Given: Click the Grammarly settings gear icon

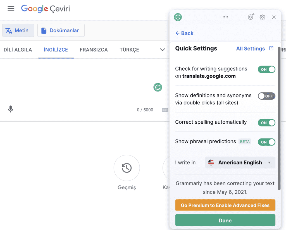Looking at the screenshot, I should click(262, 17).
